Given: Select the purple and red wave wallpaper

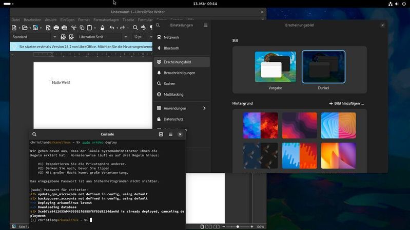Looking at the screenshot, I should tap(299, 125).
